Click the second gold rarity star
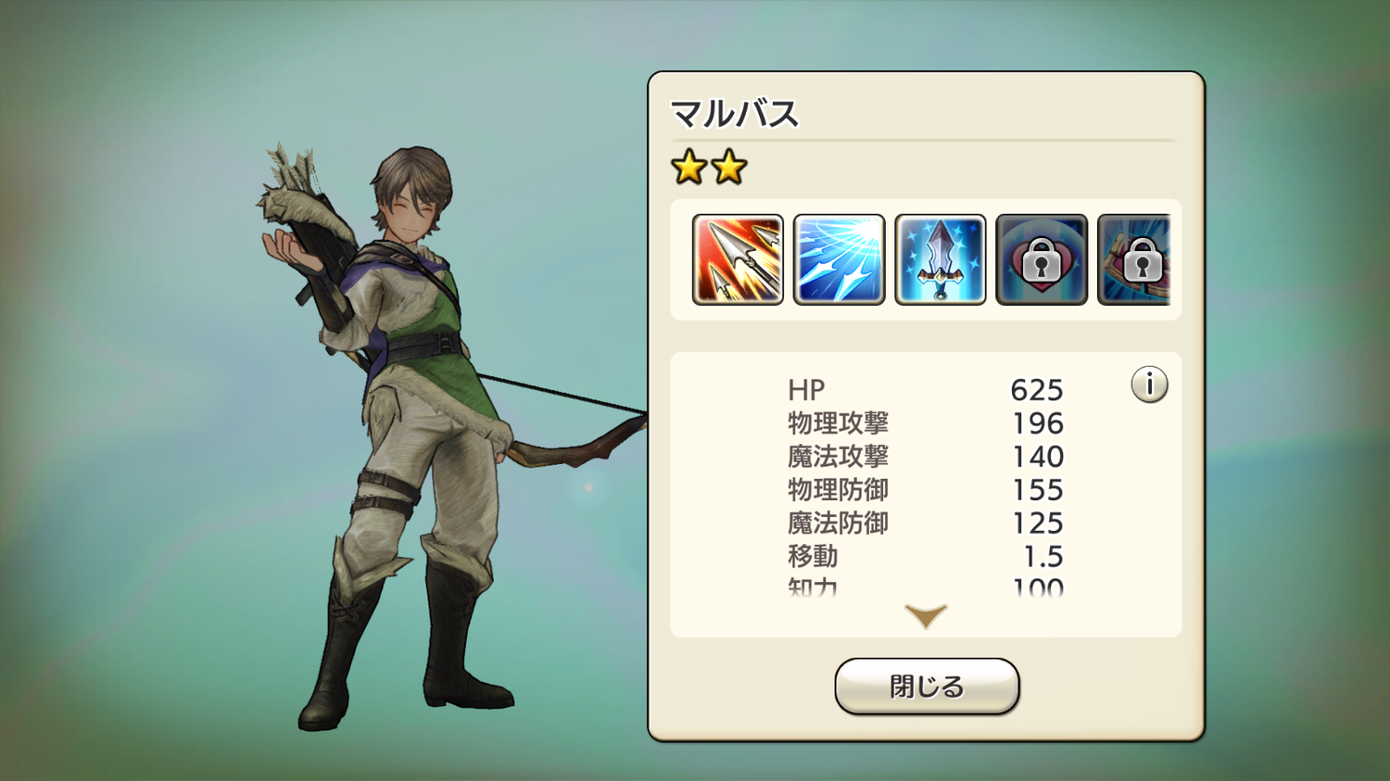Viewport: 1390px width, 781px height. point(729,168)
